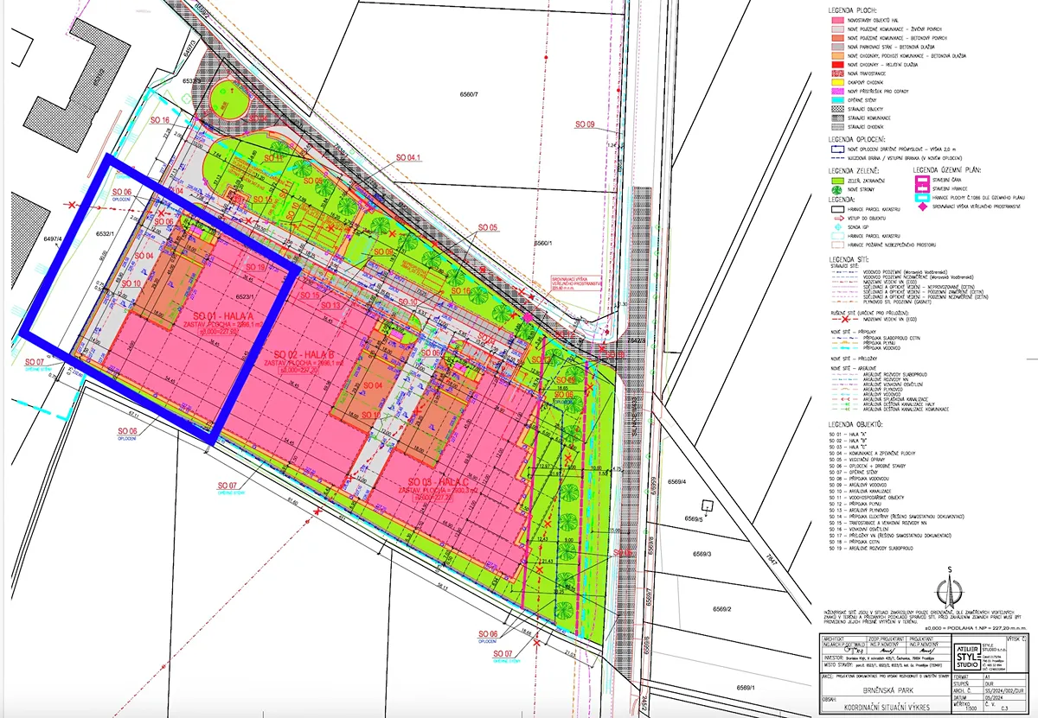1038x718 pixels.
Task: Click the date '05/2024' in title block
Action: pyautogui.click(x=994, y=698)
